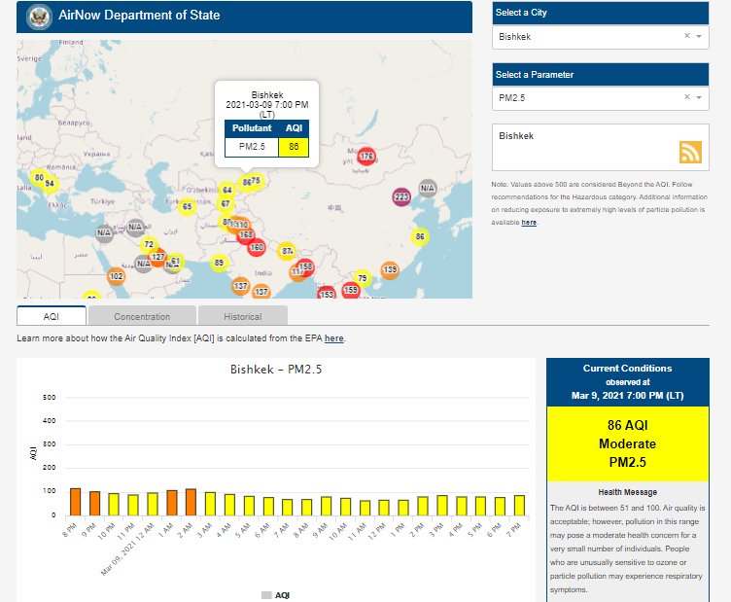This screenshot has width=731, height=602.
Task: Click the orange 139 AQI map marker
Action: click(x=390, y=270)
